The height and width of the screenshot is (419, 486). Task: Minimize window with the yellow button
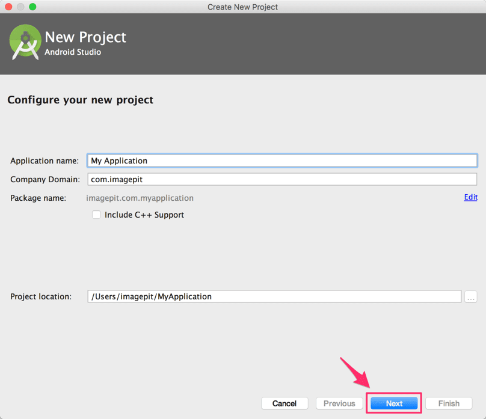(20, 7)
